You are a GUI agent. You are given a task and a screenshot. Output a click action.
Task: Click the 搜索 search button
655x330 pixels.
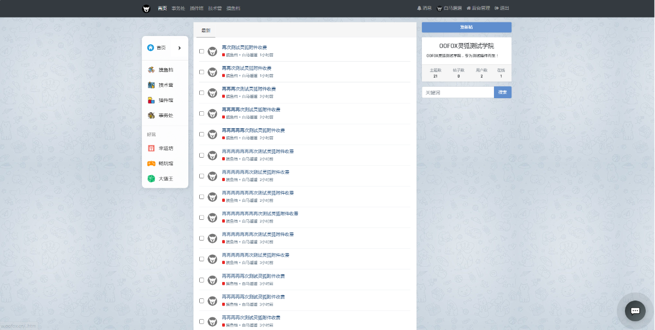pos(502,93)
